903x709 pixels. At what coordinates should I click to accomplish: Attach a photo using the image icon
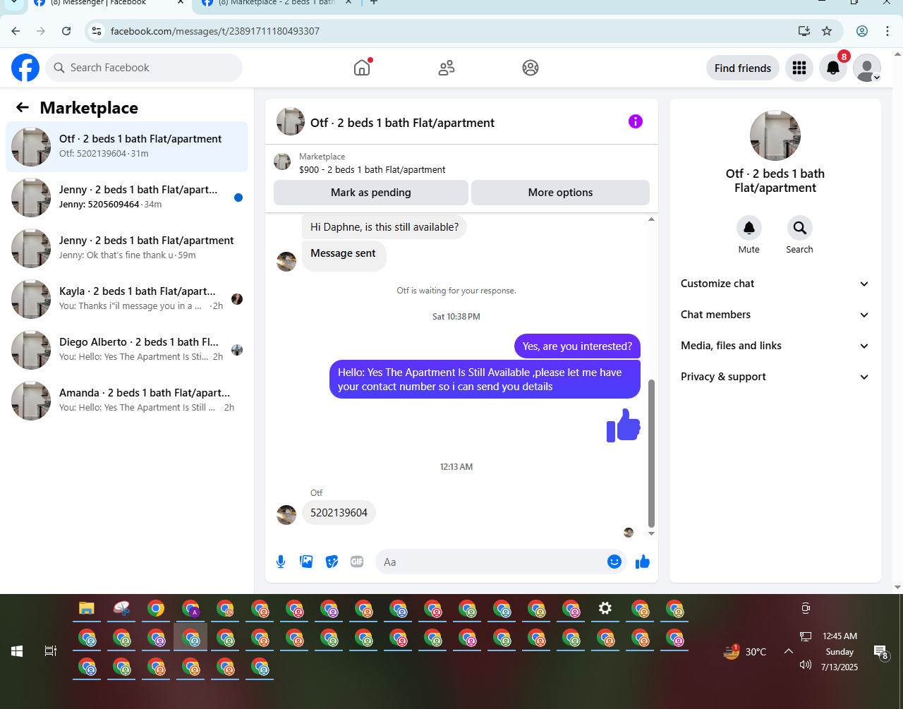[306, 562]
